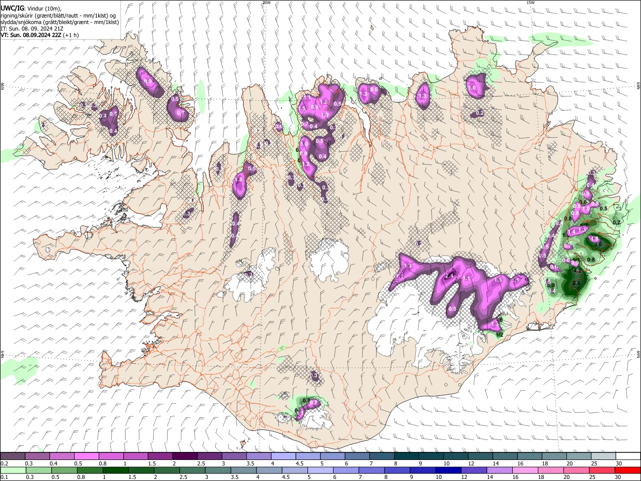This screenshot has width=641, height=481.
Task: Click the '4.2' rain value in the east
Action: 577,271
